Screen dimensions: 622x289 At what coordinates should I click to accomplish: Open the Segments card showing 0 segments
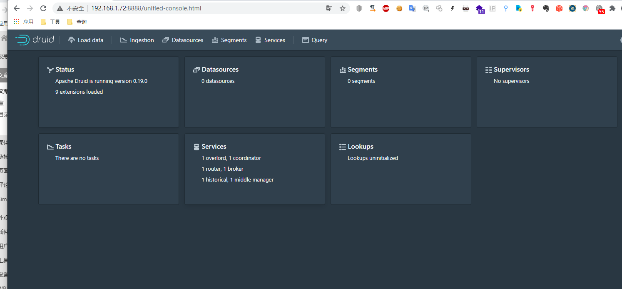[401, 92]
